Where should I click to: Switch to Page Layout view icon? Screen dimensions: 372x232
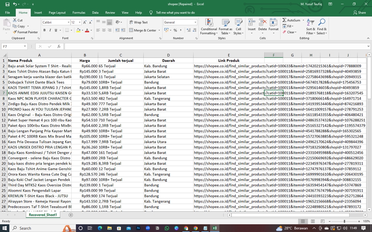pyautogui.click(x=313, y=221)
